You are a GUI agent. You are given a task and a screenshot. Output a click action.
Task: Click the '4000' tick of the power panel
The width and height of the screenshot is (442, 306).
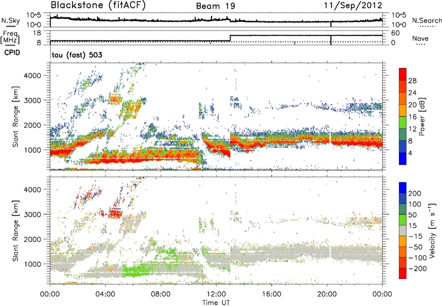[x=33, y=76]
